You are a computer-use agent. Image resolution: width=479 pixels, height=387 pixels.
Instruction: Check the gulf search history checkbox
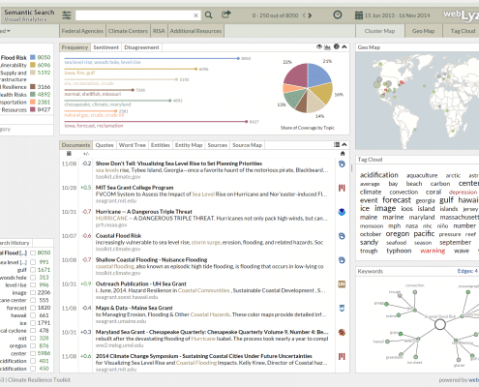coord(33,270)
